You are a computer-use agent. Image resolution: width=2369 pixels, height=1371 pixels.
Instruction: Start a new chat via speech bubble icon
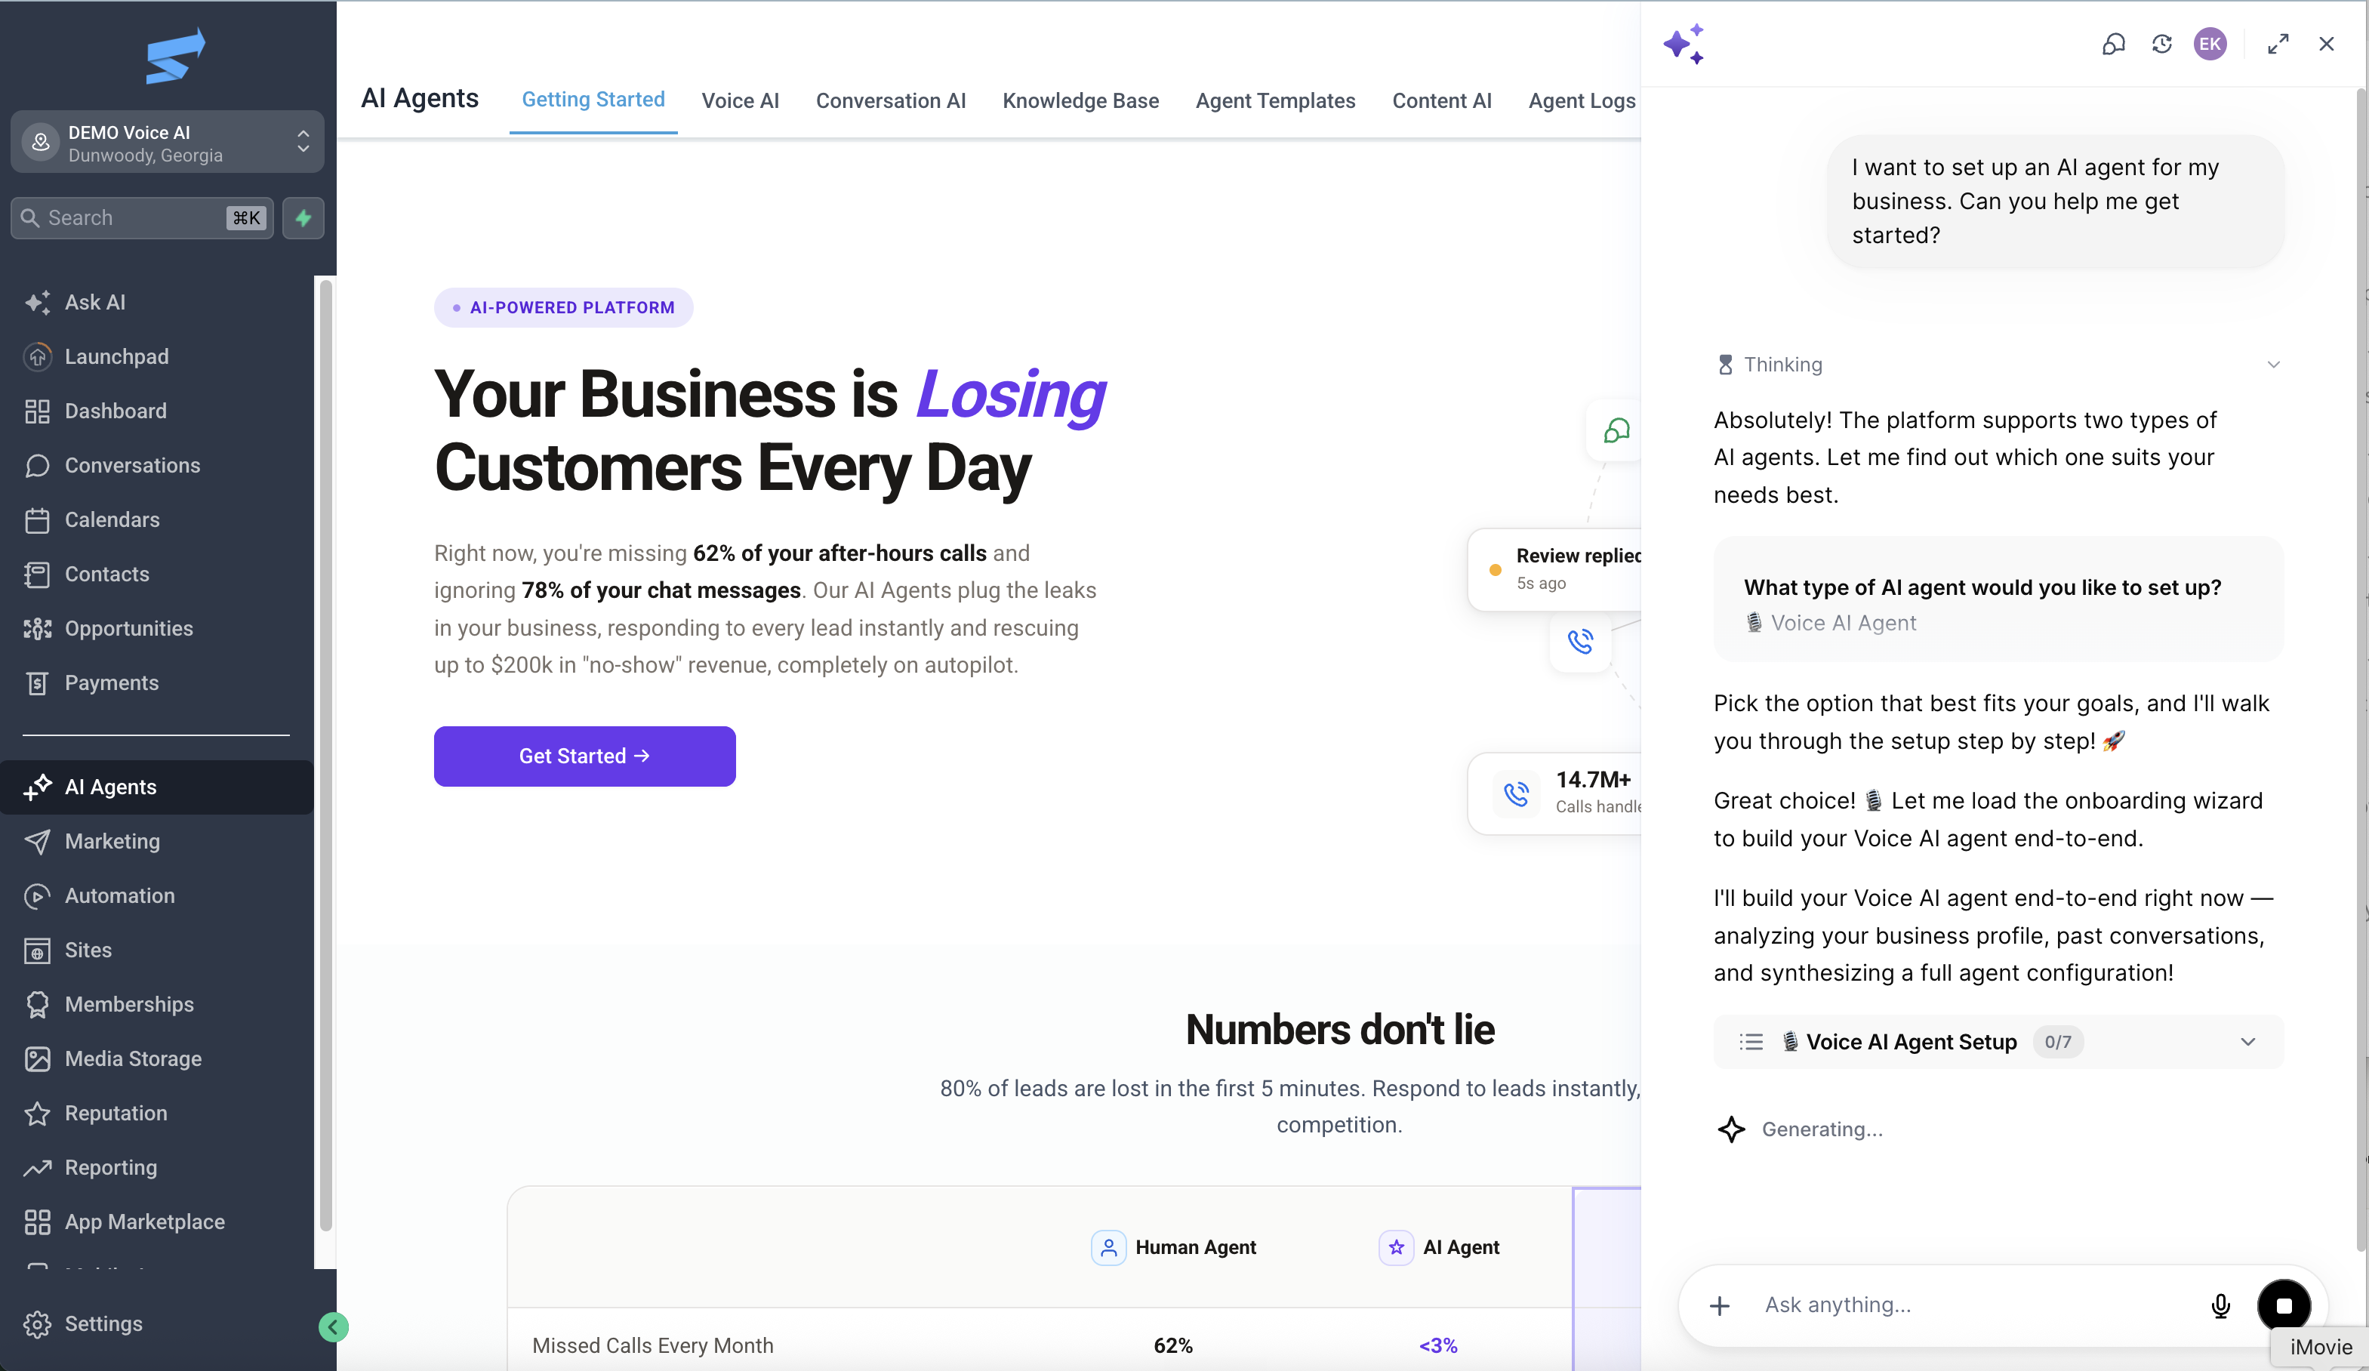tap(2113, 43)
